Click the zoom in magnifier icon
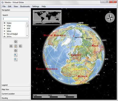Screen dimensions: 118x101 [x=16, y=55]
